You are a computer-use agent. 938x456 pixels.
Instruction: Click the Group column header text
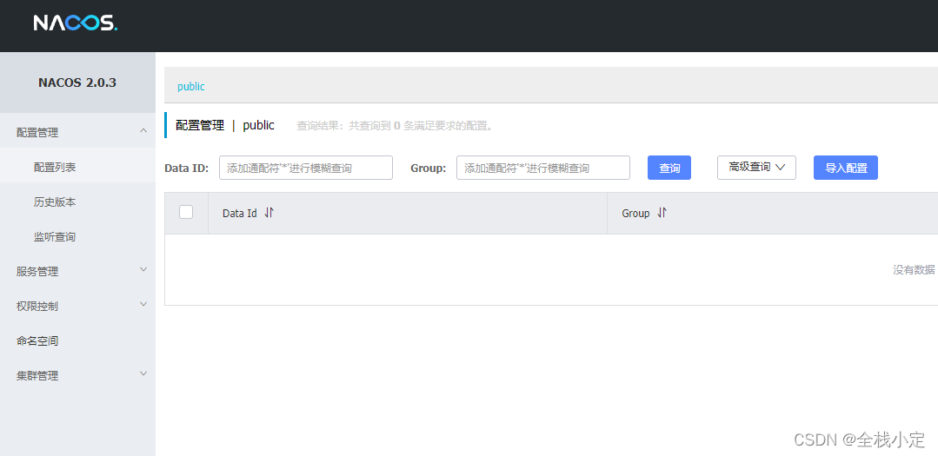coord(635,214)
